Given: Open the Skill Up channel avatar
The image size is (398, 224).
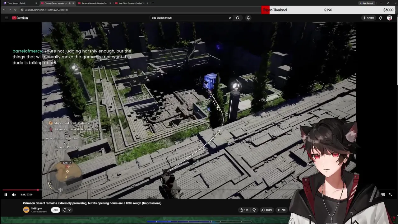Looking at the screenshot, I should pyautogui.click(x=26, y=210).
